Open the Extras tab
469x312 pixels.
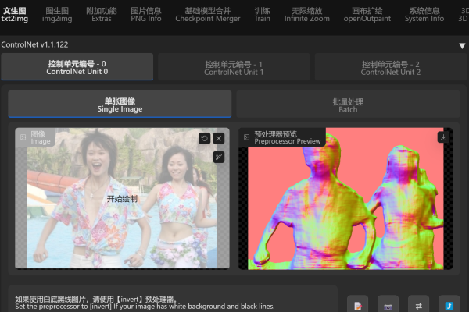click(102, 15)
